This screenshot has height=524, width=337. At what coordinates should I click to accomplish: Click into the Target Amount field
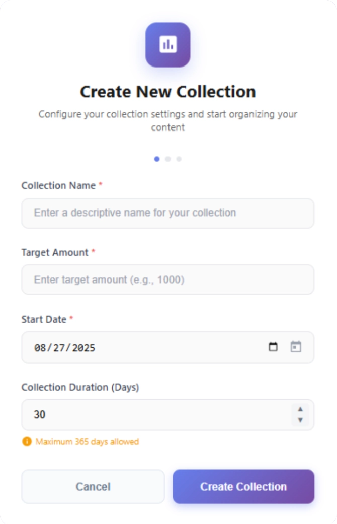[x=167, y=279]
